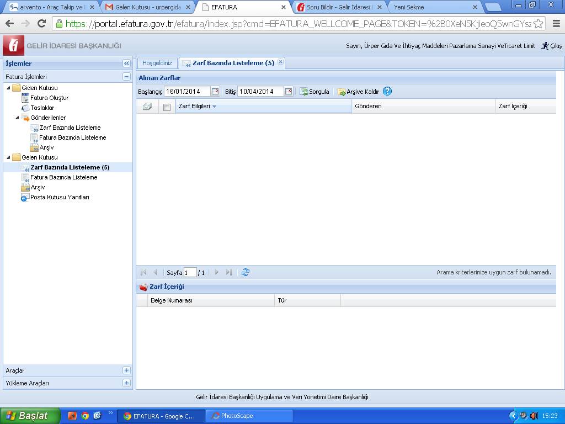Viewport: 565px width, 424px height.
Task: Click the Sorgula query button
Action: point(315,92)
